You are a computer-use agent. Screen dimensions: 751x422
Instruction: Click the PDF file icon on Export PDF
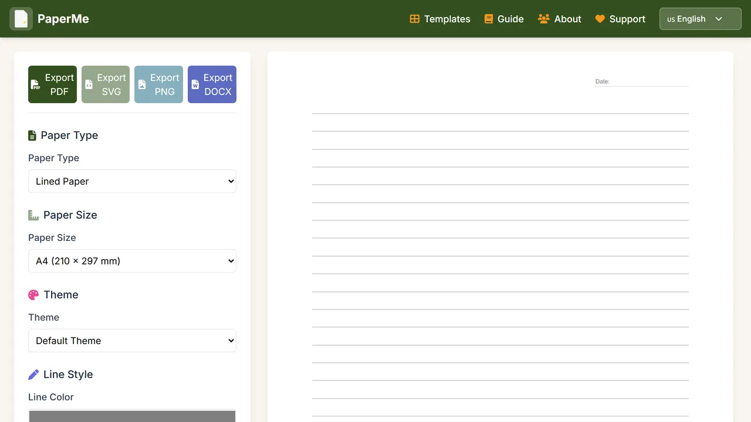pos(36,84)
